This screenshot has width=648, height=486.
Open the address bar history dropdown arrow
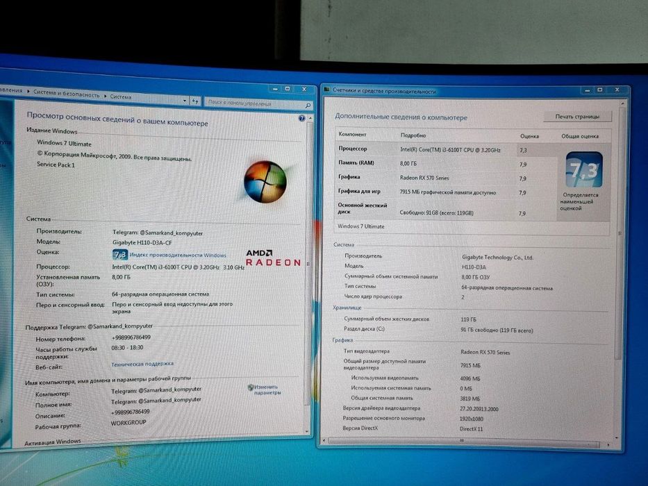(x=184, y=101)
